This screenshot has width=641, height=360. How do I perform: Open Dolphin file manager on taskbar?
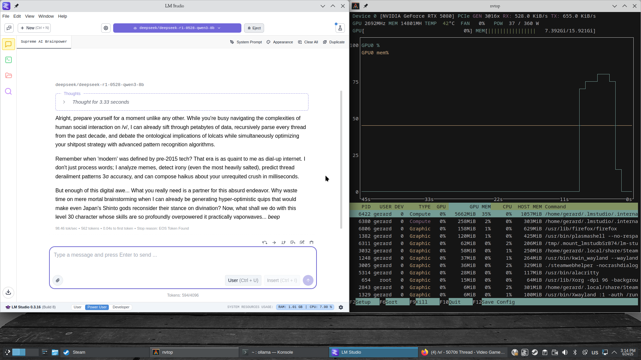pyautogui.click(x=55, y=352)
